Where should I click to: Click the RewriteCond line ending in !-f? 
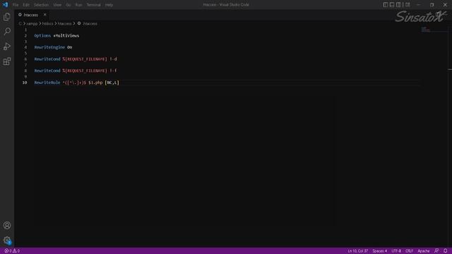point(76,71)
